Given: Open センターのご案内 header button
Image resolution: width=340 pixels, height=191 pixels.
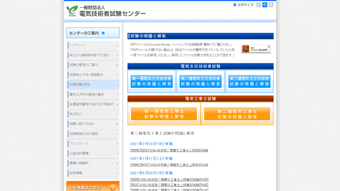Looking at the screenshot, I should click(x=93, y=33).
